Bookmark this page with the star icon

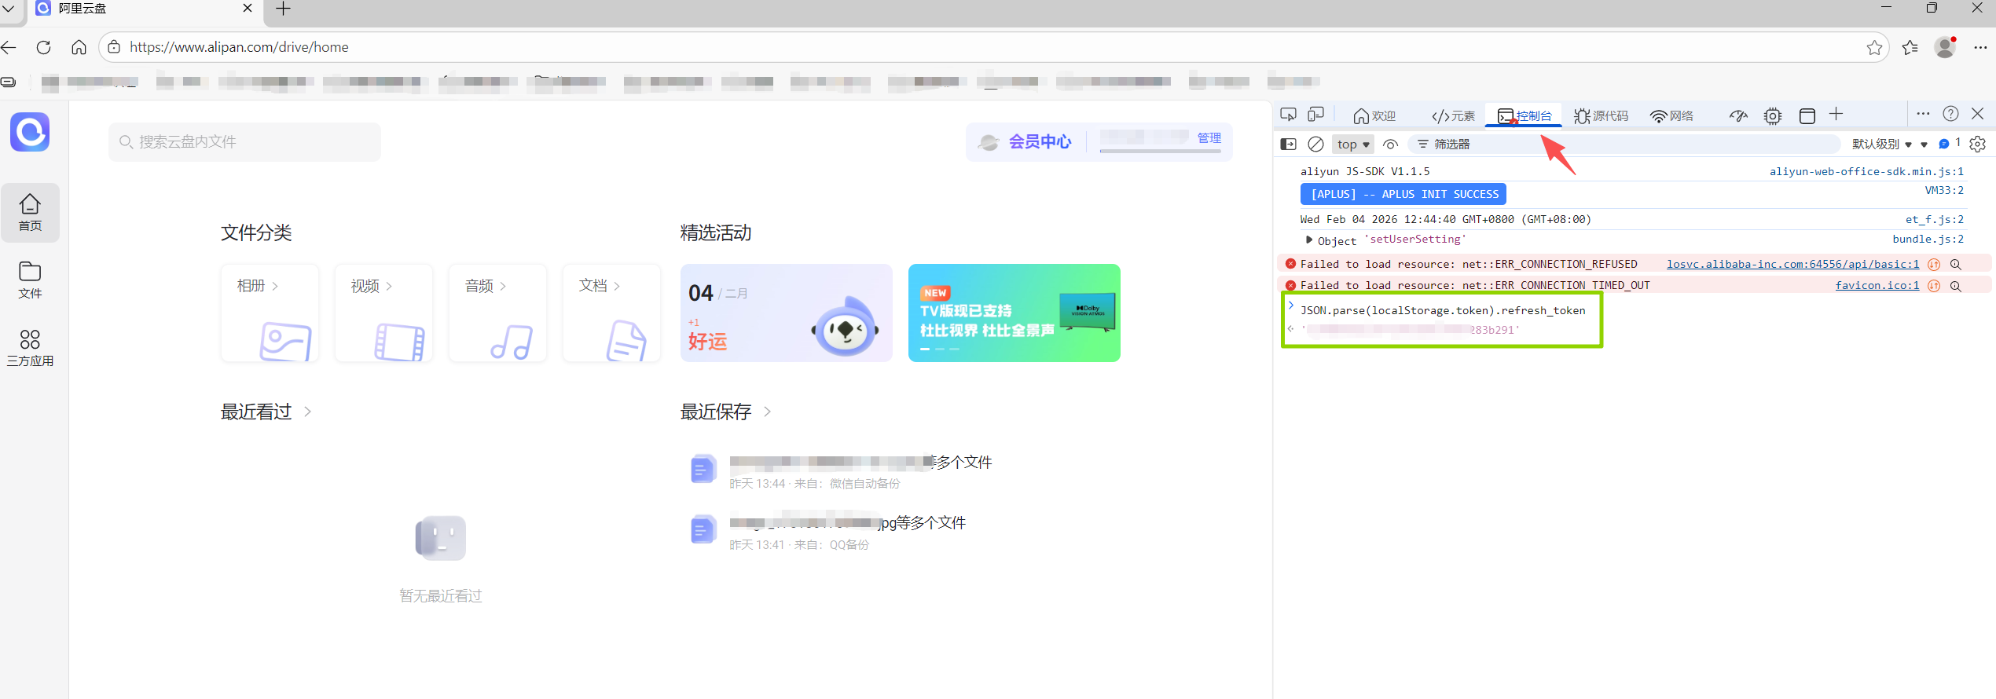(1874, 47)
